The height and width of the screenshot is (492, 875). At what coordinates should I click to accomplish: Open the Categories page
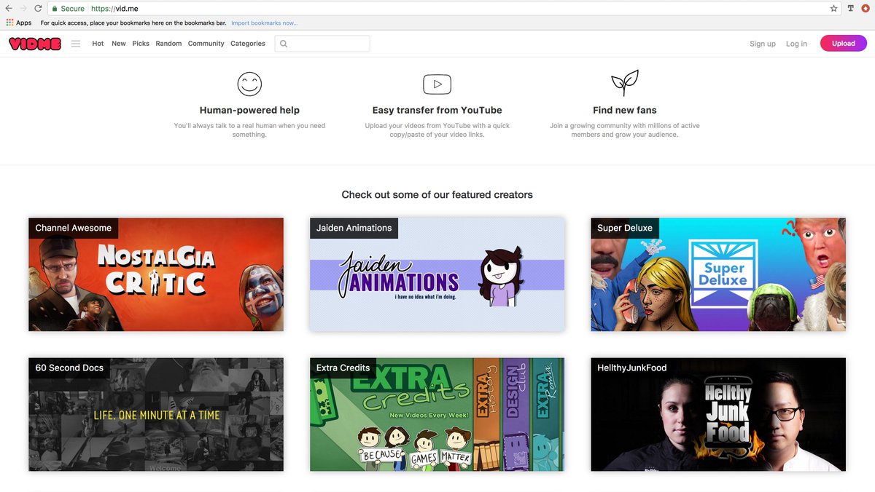[248, 44]
